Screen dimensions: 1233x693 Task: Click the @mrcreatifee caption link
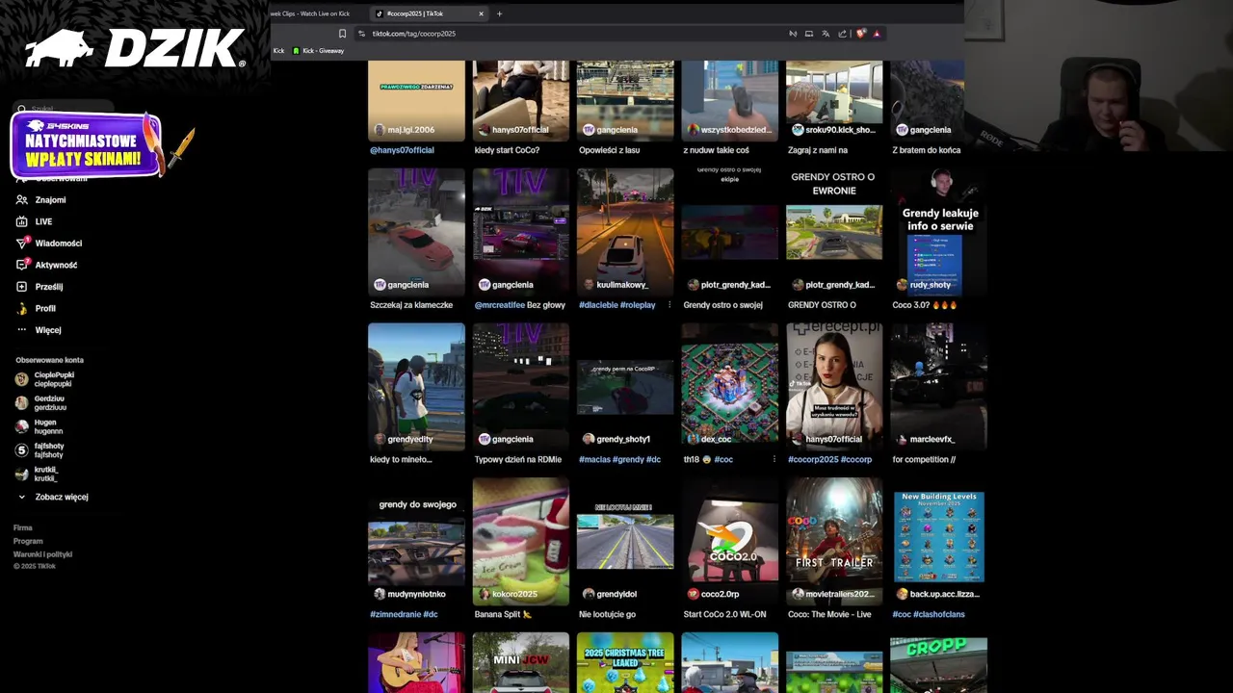pos(500,305)
